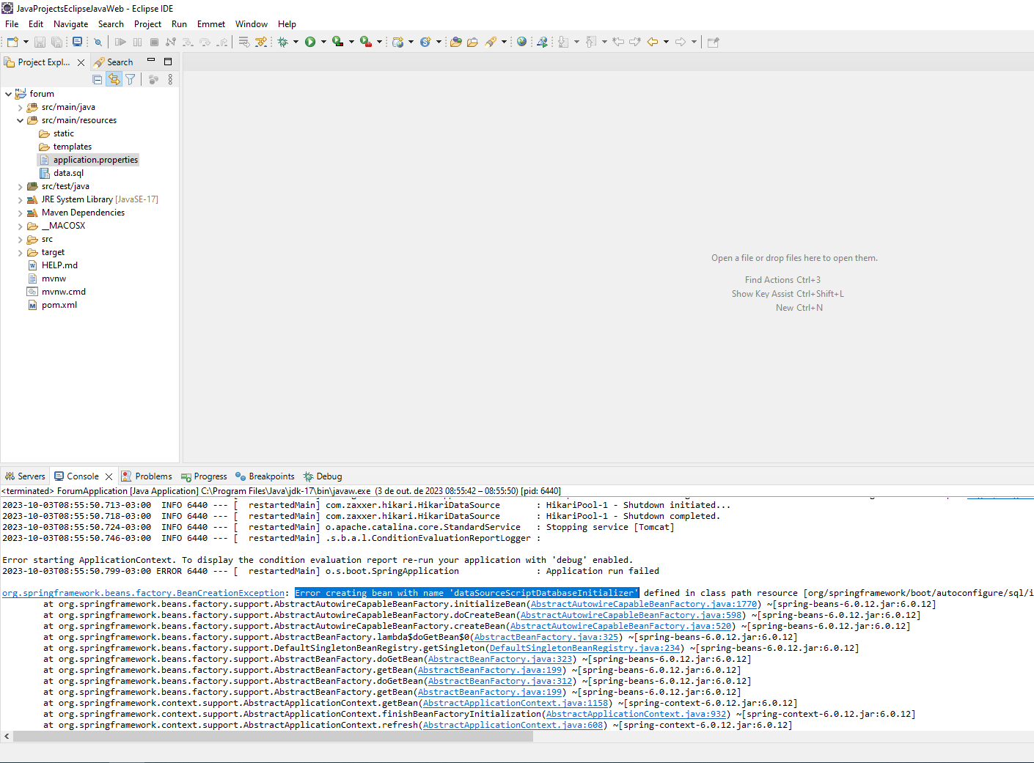Click the Previous Annotation icon
The width and height of the screenshot is (1034, 763).
(590, 42)
